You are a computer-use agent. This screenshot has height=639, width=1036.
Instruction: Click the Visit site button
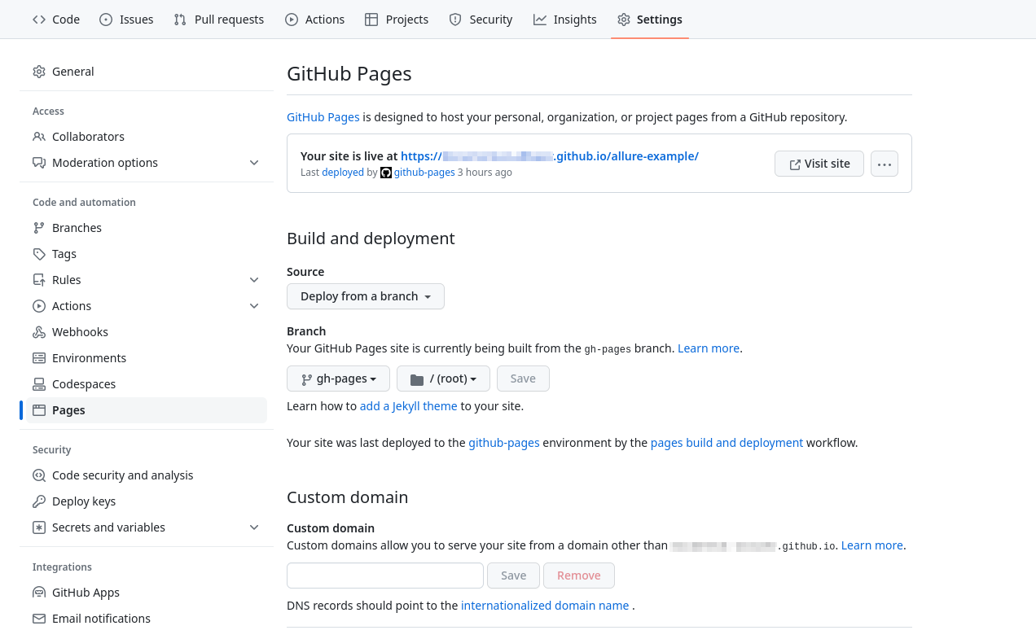click(x=819, y=163)
